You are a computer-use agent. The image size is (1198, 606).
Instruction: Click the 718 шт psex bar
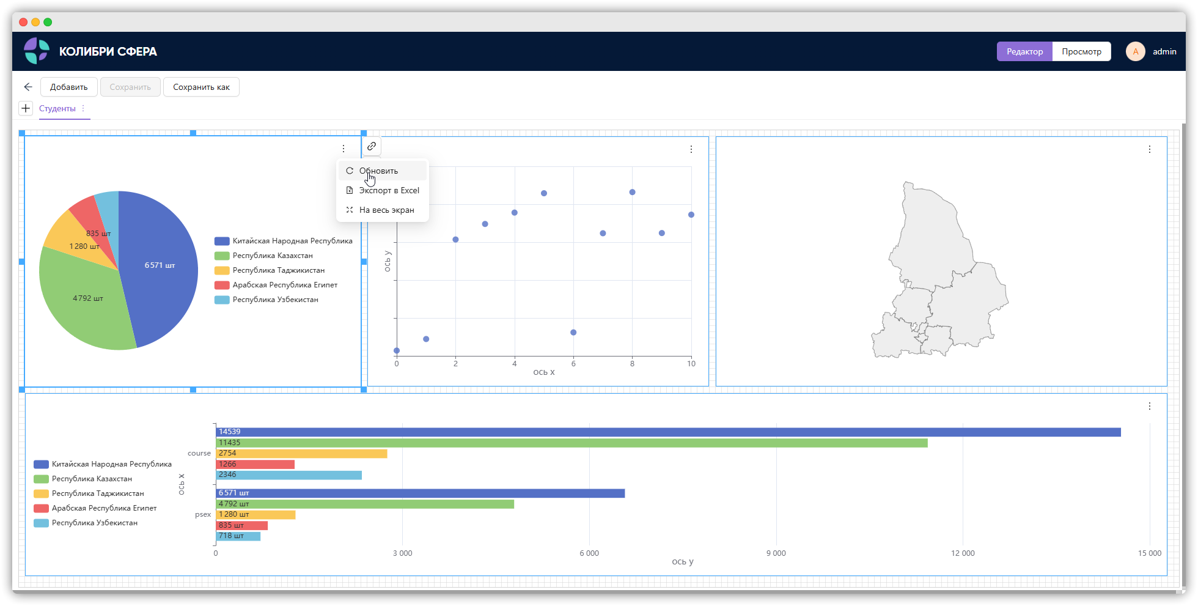click(x=238, y=536)
